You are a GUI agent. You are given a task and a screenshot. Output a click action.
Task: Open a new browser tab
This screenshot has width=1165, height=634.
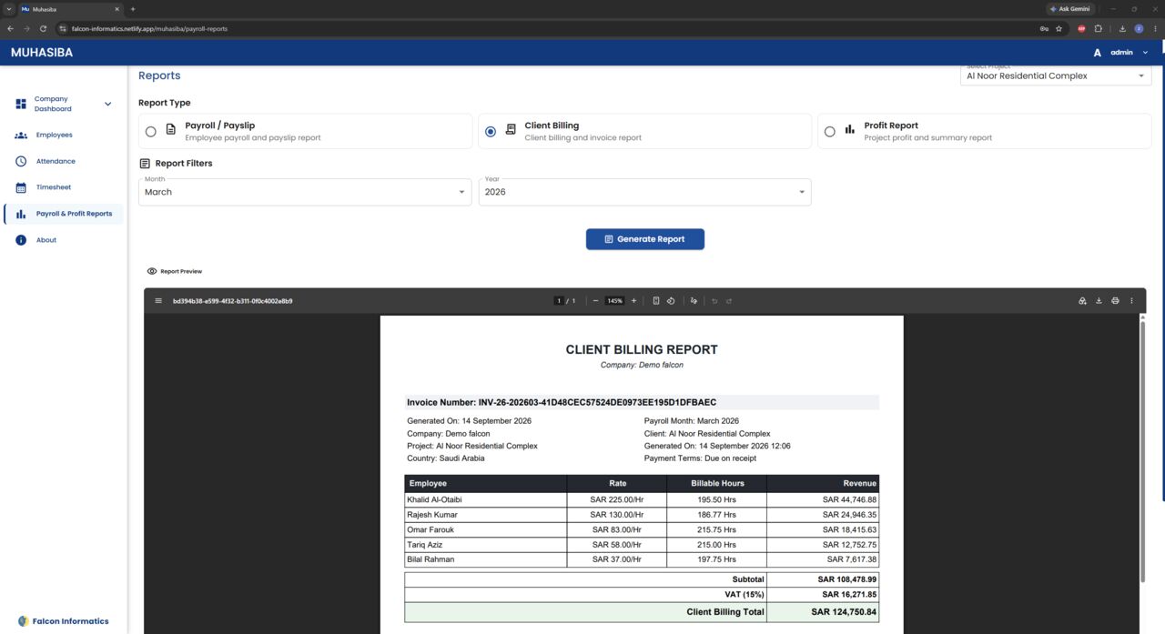click(x=133, y=9)
